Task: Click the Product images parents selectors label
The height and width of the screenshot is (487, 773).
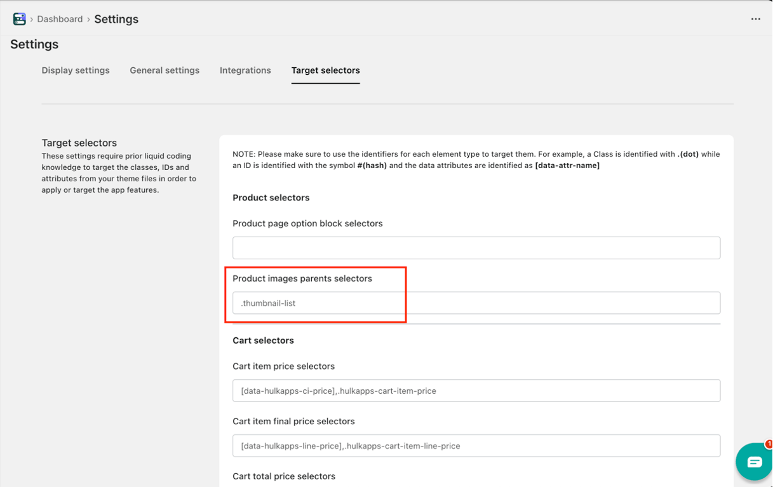Action: click(x=302, y=278)
